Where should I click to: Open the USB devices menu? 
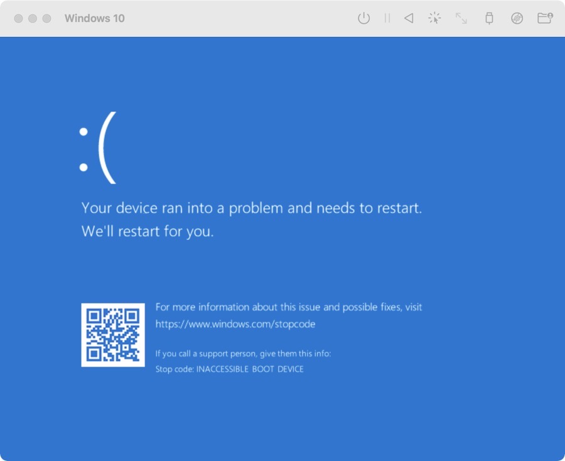pos(489,18)
